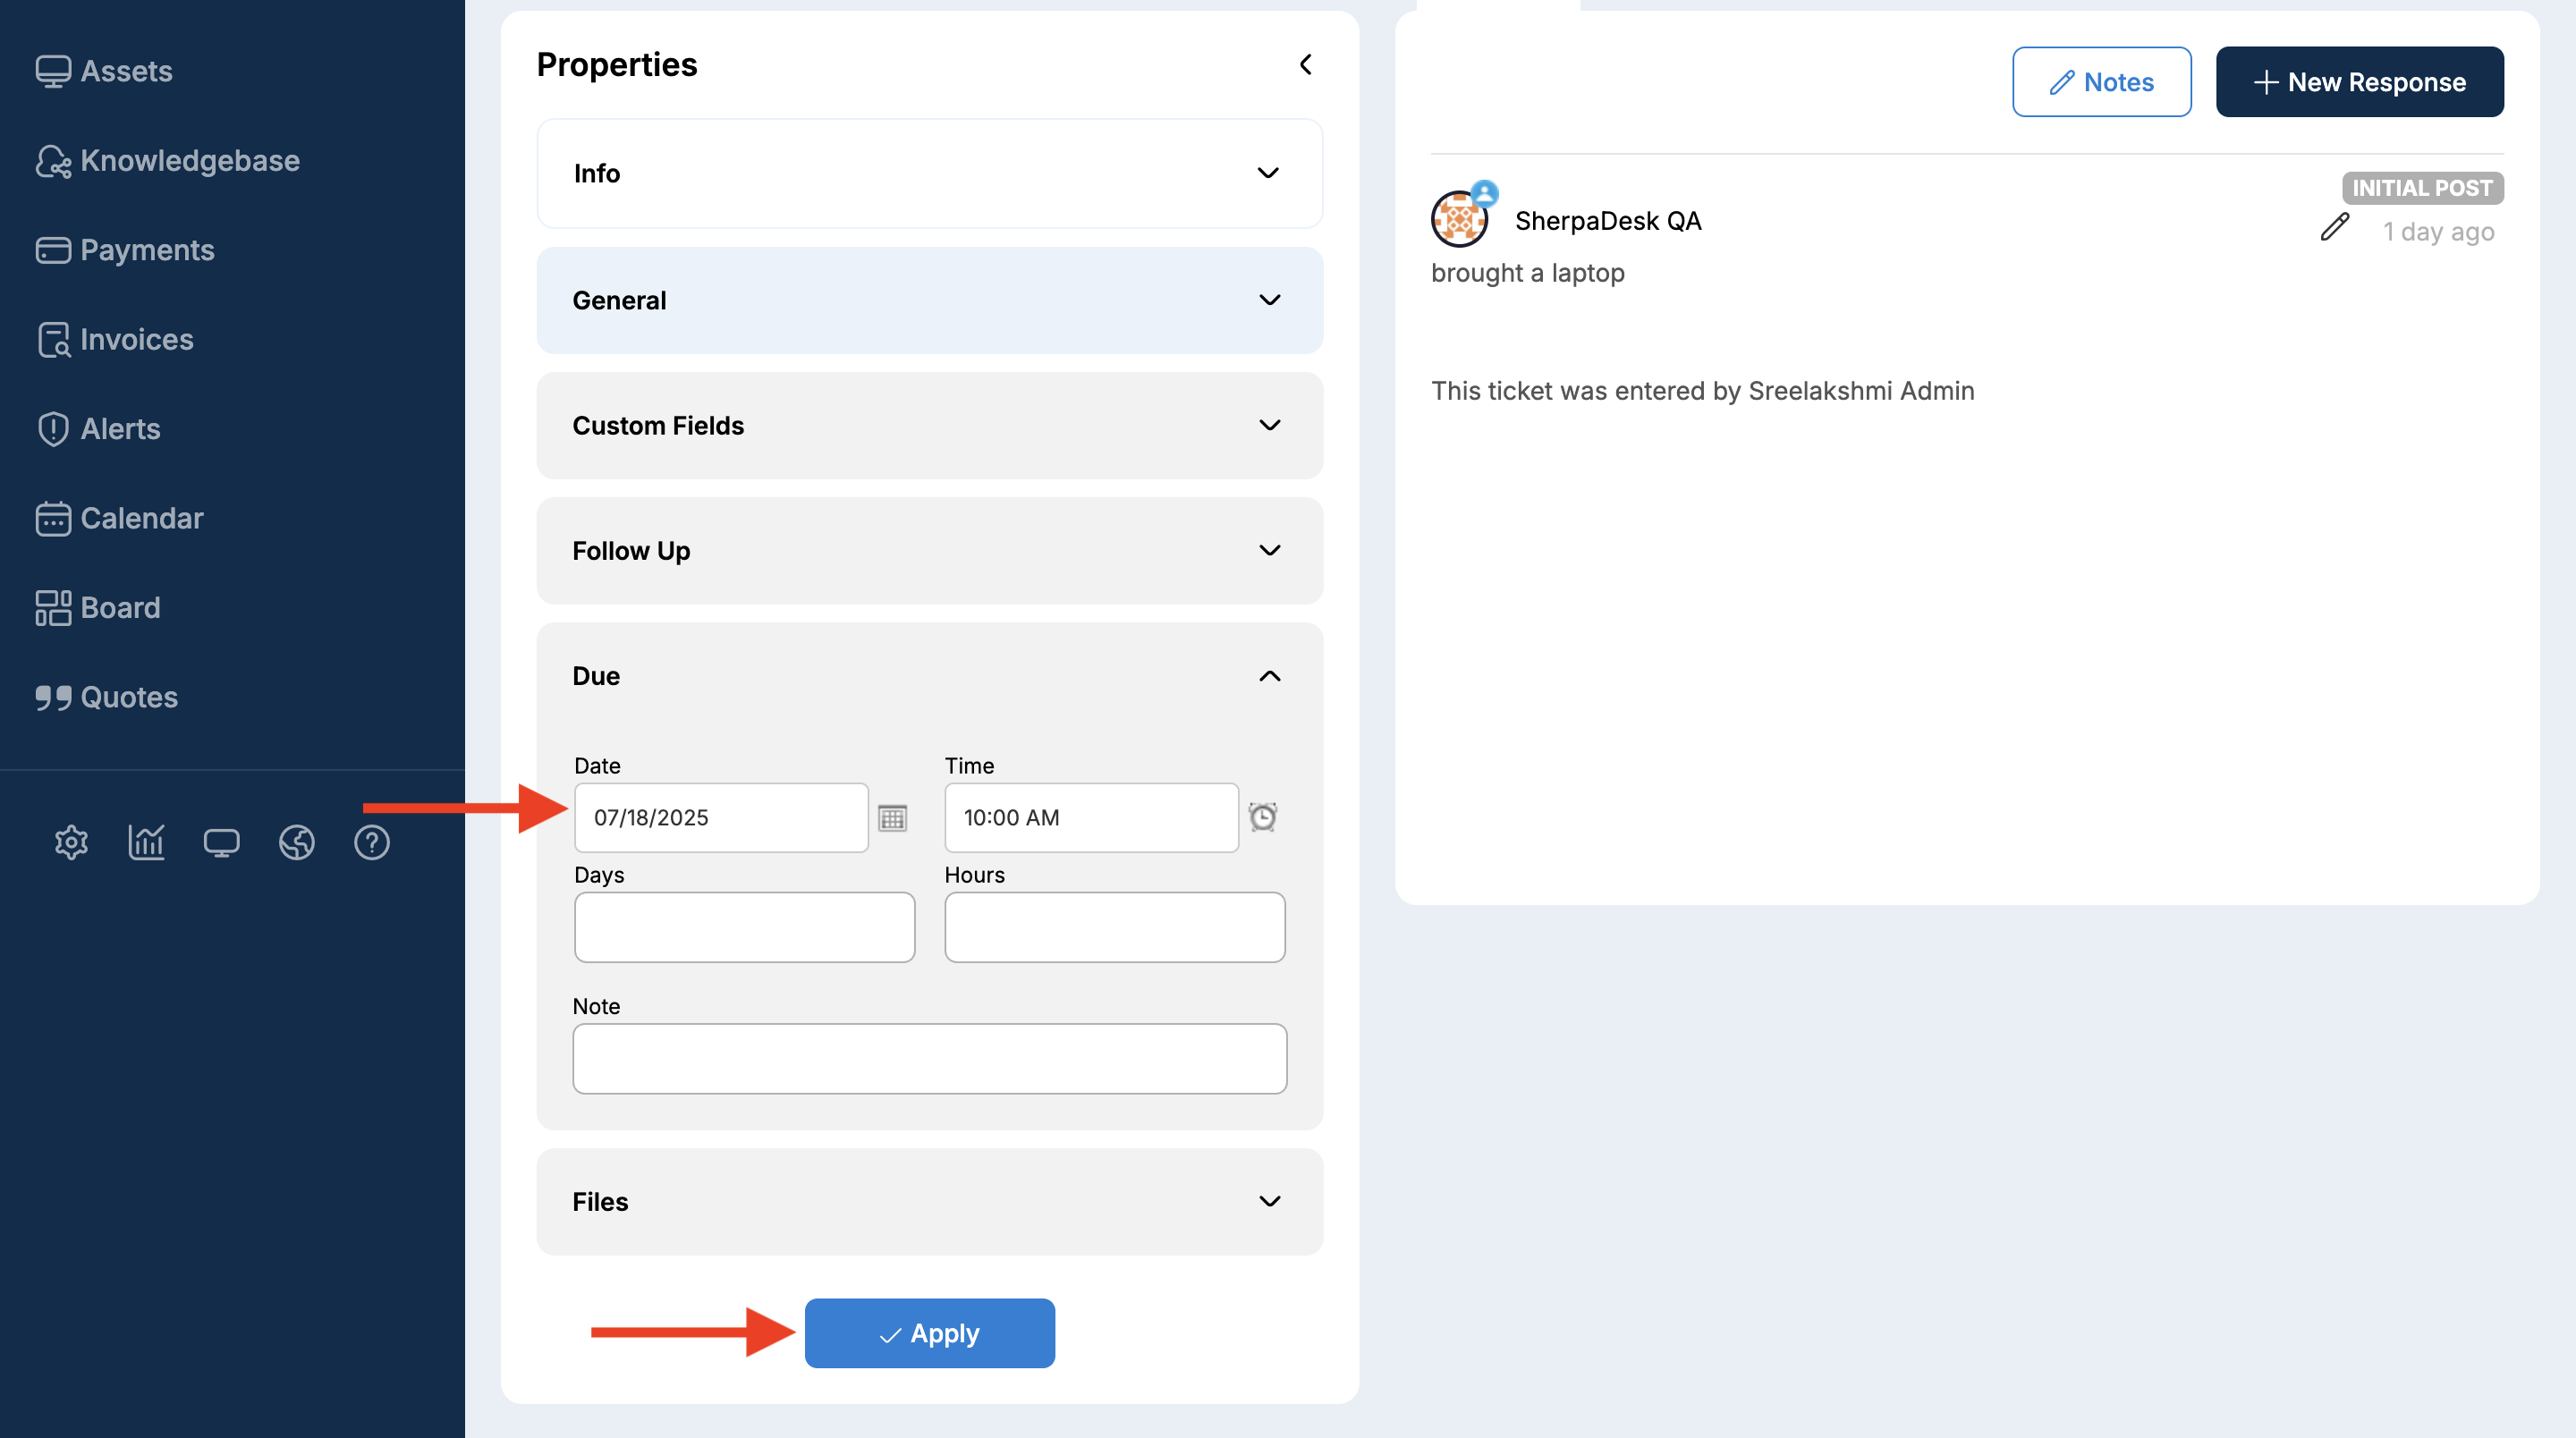Open the settings gear icon
This screenshot has width=2576, height=1438.
(x=71, y=842)
